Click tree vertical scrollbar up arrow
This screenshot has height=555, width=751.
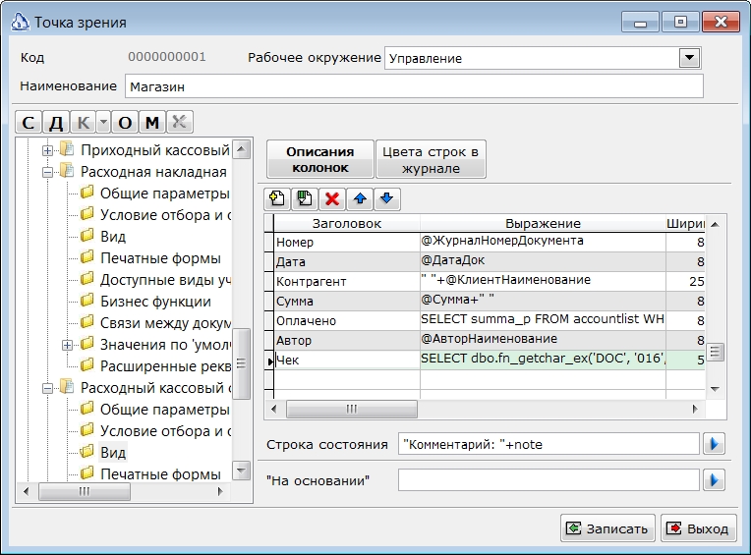tap(241, 149)
